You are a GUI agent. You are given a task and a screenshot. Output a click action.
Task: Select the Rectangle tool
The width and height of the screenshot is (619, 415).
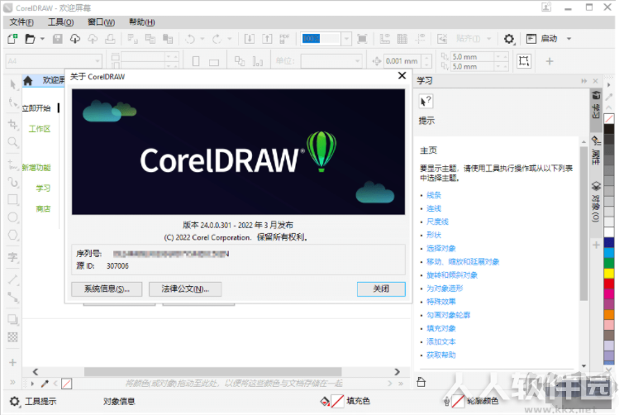point(13,199)
